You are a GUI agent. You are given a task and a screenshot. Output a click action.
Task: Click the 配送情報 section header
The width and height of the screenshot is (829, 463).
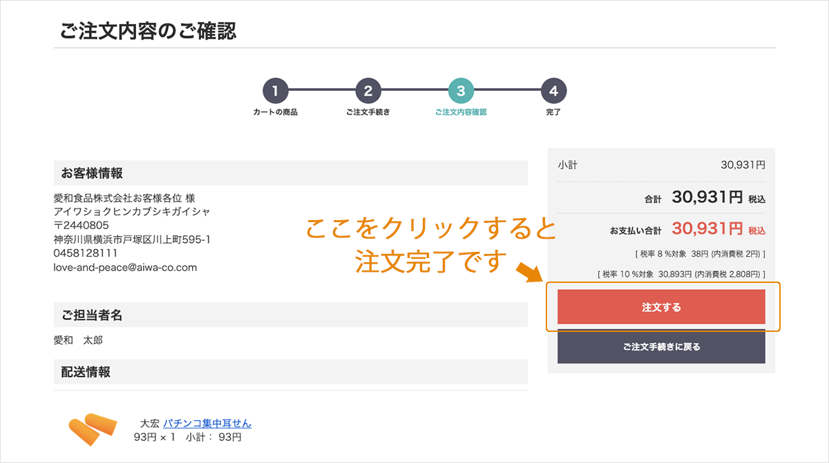pos(291,372)
